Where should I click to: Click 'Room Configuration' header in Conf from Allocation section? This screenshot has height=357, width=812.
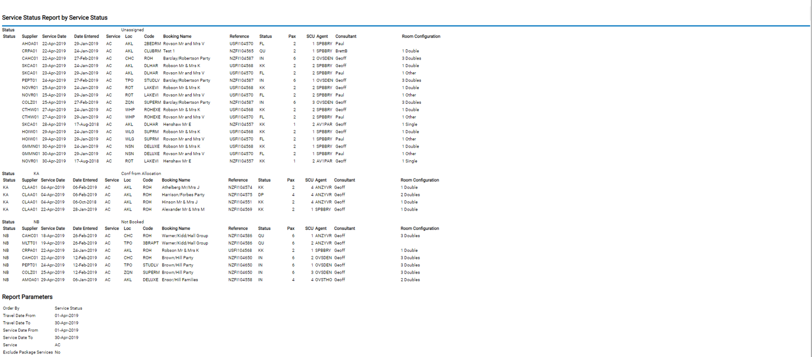click(419, 180)
